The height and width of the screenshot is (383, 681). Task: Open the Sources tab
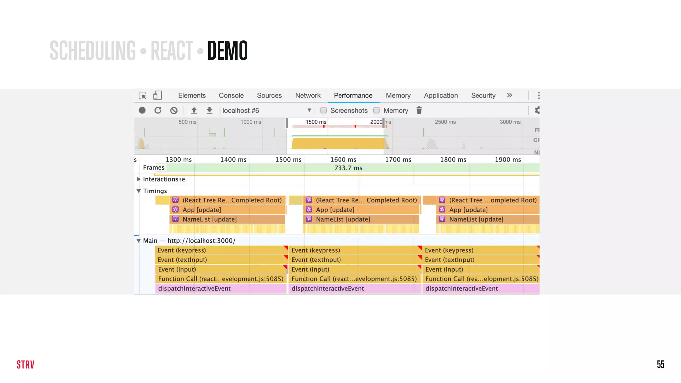coord(269,96)
